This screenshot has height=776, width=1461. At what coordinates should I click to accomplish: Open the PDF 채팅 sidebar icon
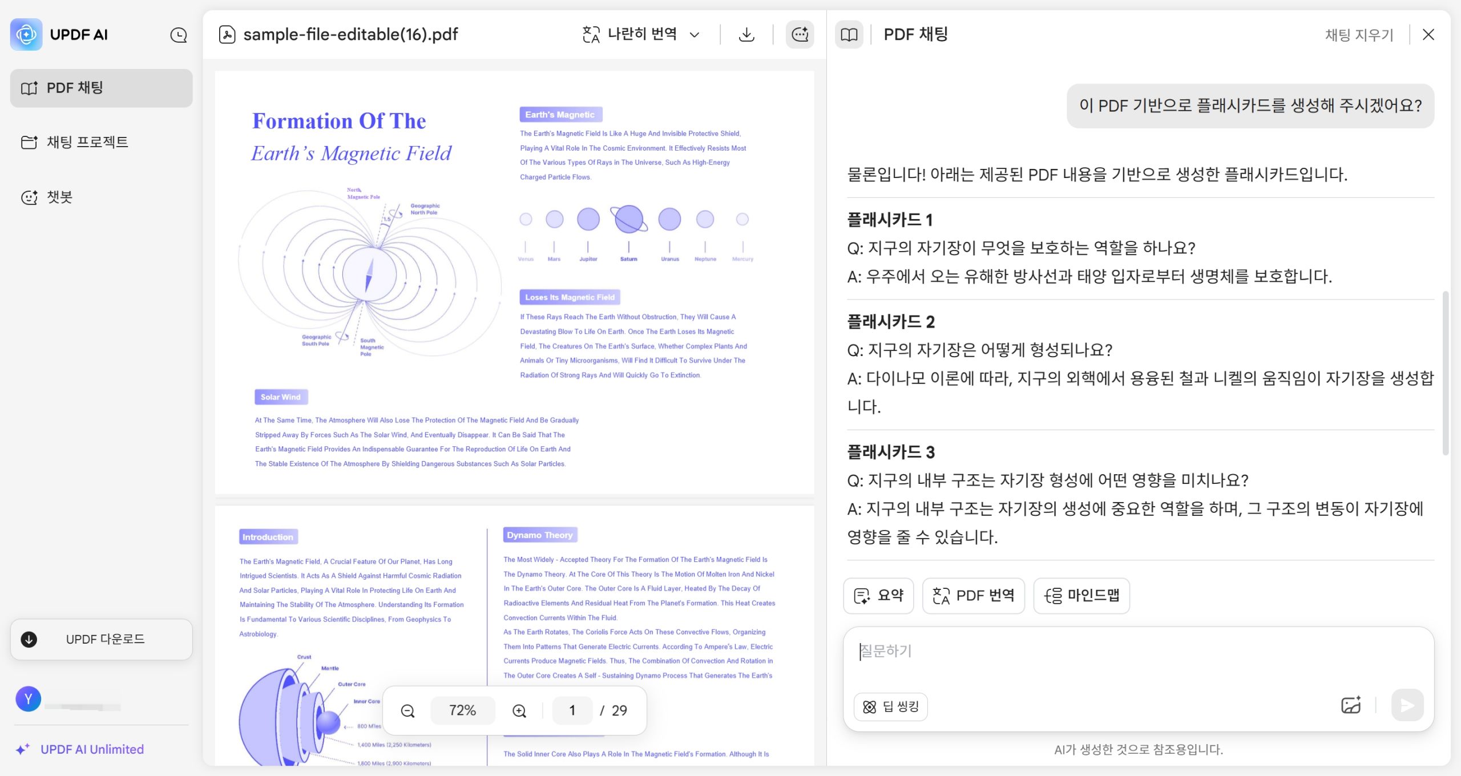(x=28, y=88)
